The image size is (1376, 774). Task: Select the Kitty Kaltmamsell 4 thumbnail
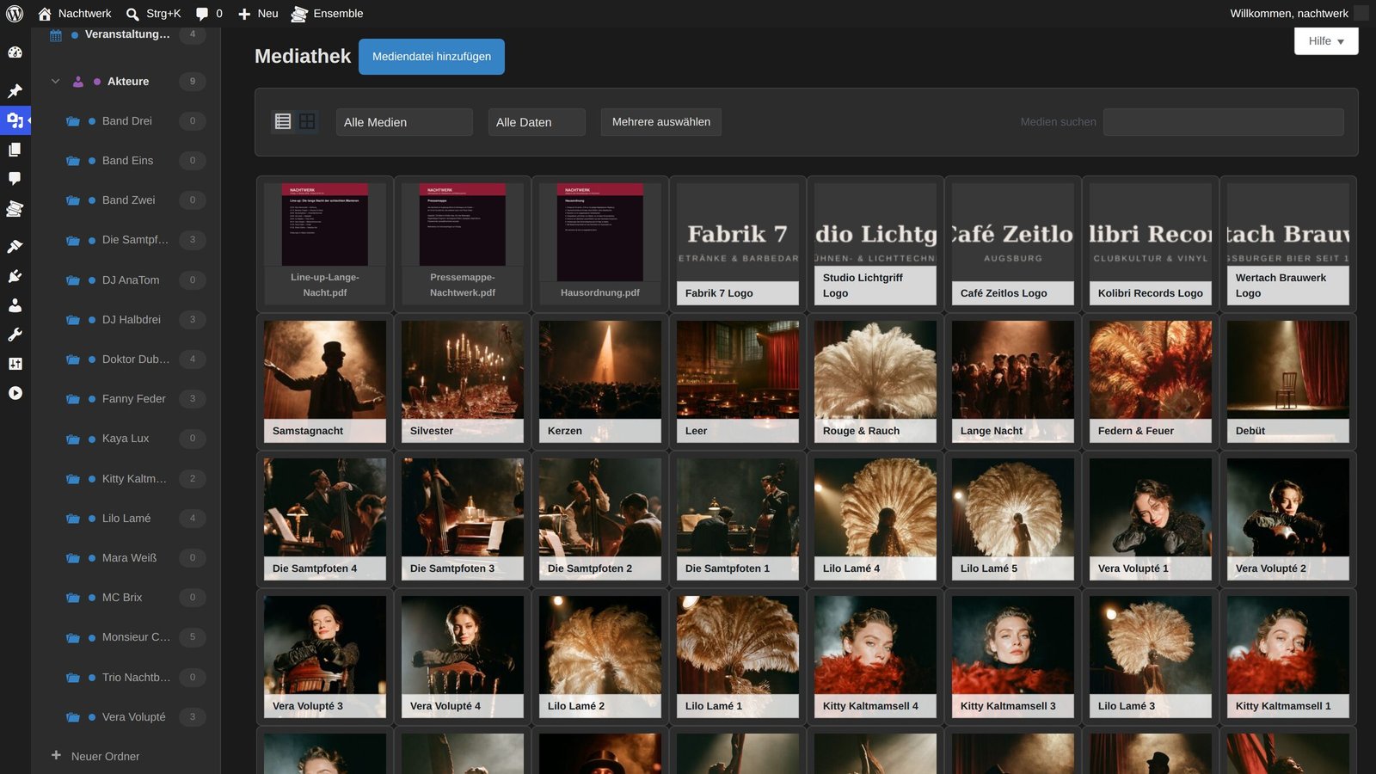875,657
